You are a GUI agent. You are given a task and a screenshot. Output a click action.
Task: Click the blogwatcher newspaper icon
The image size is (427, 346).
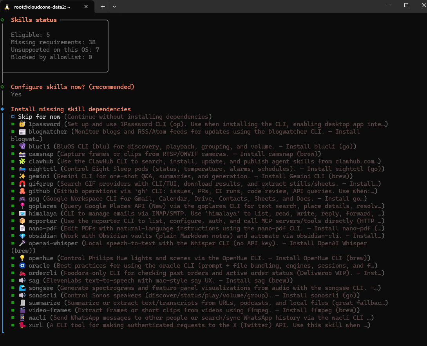tap(22, 132)
